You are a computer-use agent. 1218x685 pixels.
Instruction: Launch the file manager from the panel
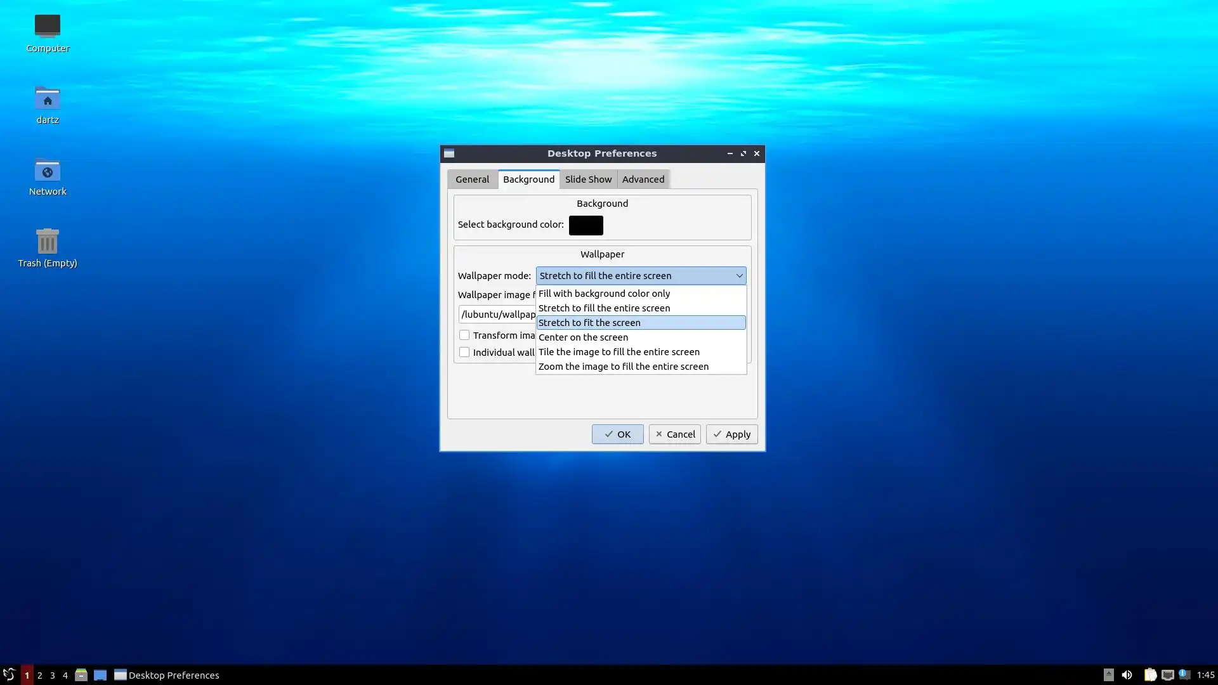pos(81,675)
